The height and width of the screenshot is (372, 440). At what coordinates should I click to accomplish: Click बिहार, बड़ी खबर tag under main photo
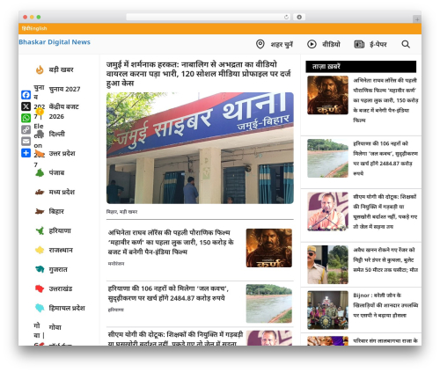(121, 212)
